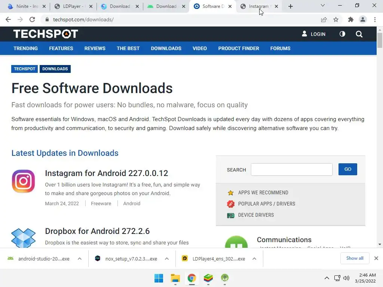Open the FORUMS nav item
This screenshot has width=383, height=287.
(x=280, y=48)
